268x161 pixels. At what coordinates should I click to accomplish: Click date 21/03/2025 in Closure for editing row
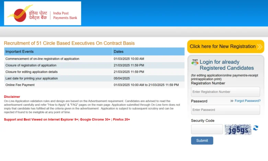[129, 72]
